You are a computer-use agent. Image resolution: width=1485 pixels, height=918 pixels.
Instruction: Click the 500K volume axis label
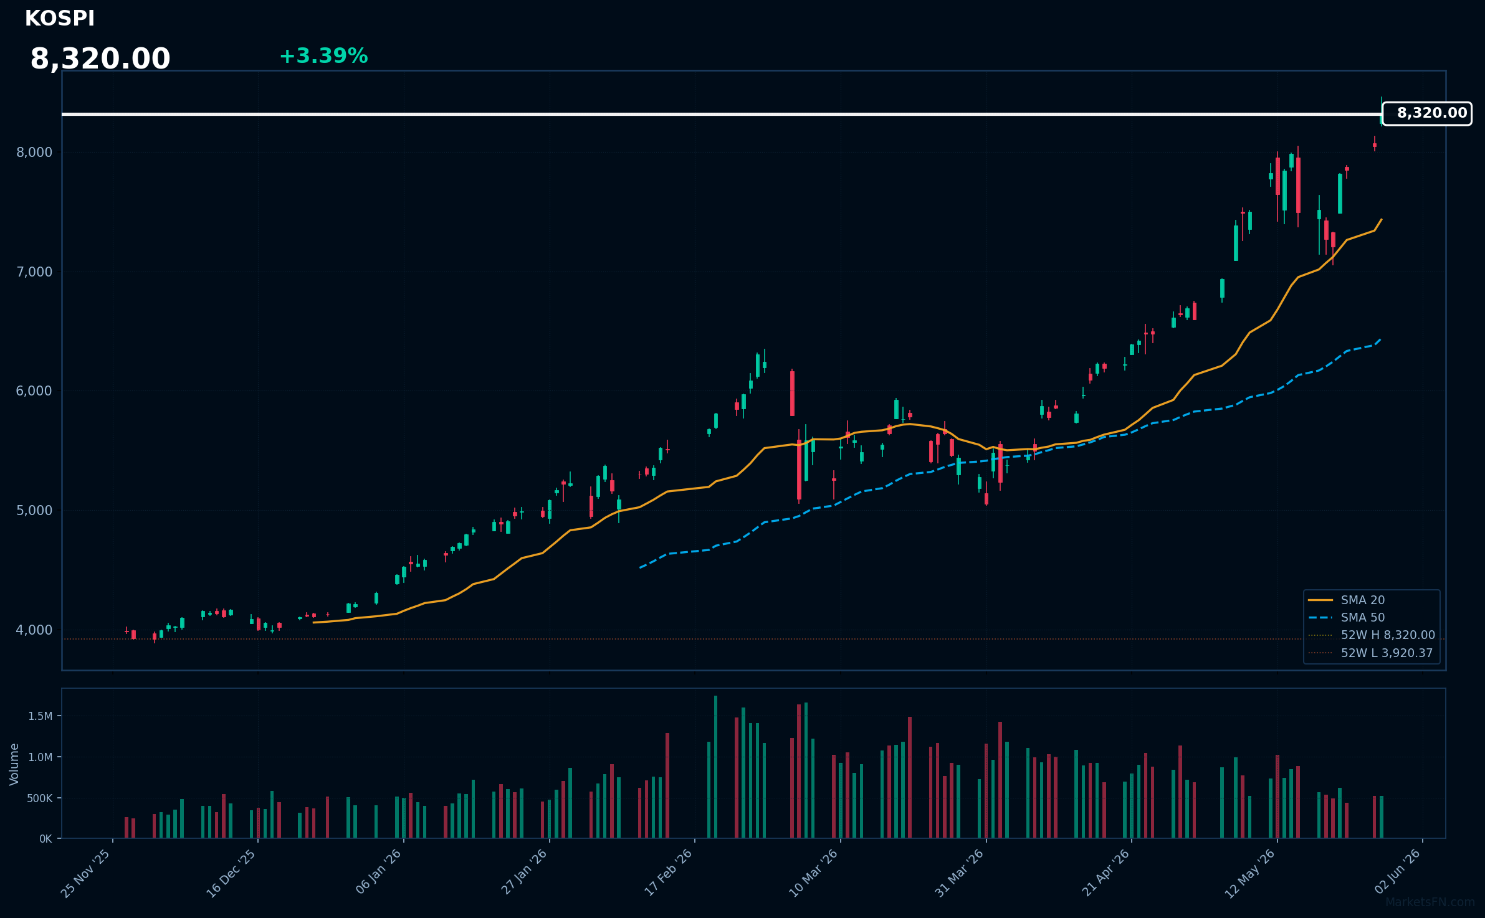pyautogui.click(x=39, y=798)
